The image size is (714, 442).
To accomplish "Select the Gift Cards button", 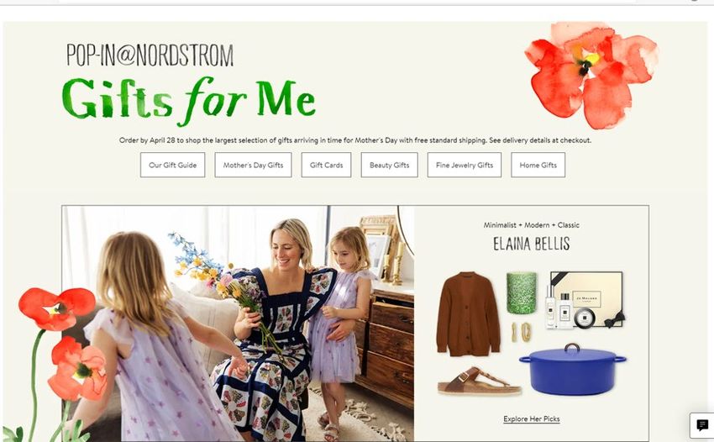I will coord(326,165).
